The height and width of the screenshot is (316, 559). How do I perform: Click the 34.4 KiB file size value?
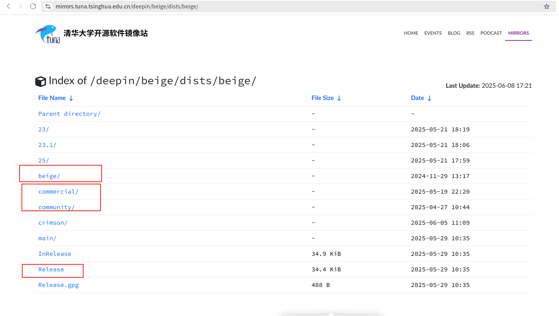point(326,269)
